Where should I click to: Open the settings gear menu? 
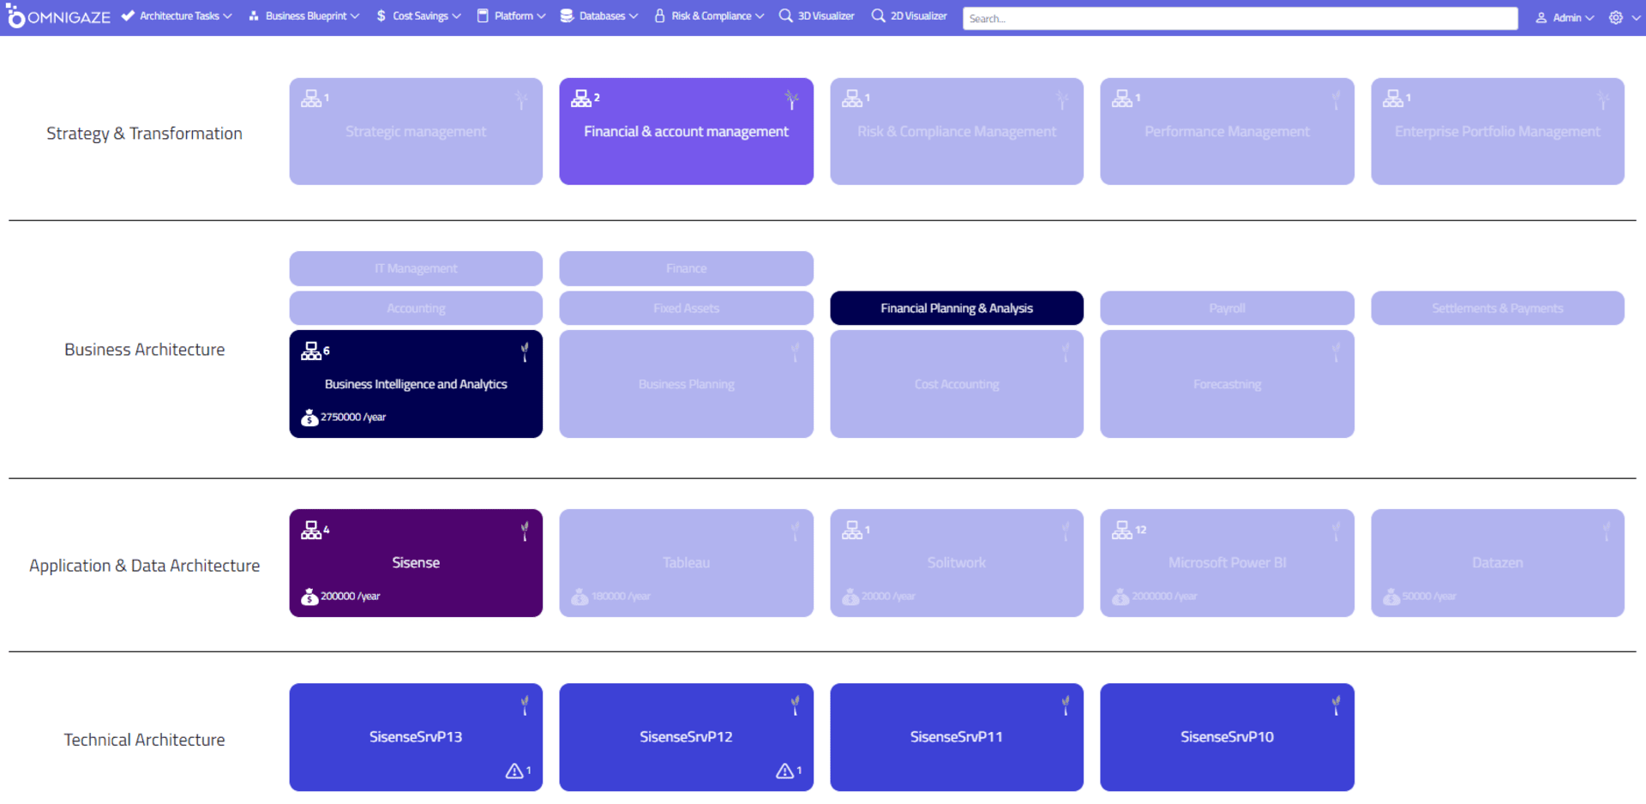1616,17
